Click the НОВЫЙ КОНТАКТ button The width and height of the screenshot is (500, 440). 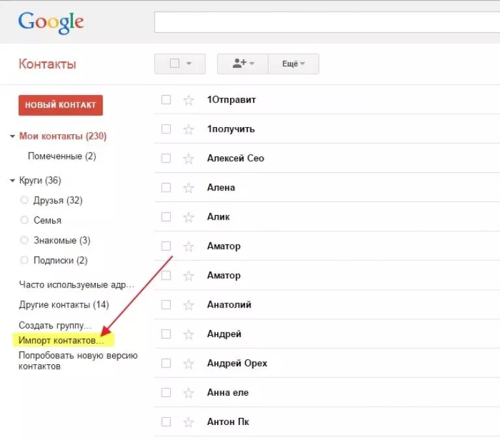tap(61, 105)
